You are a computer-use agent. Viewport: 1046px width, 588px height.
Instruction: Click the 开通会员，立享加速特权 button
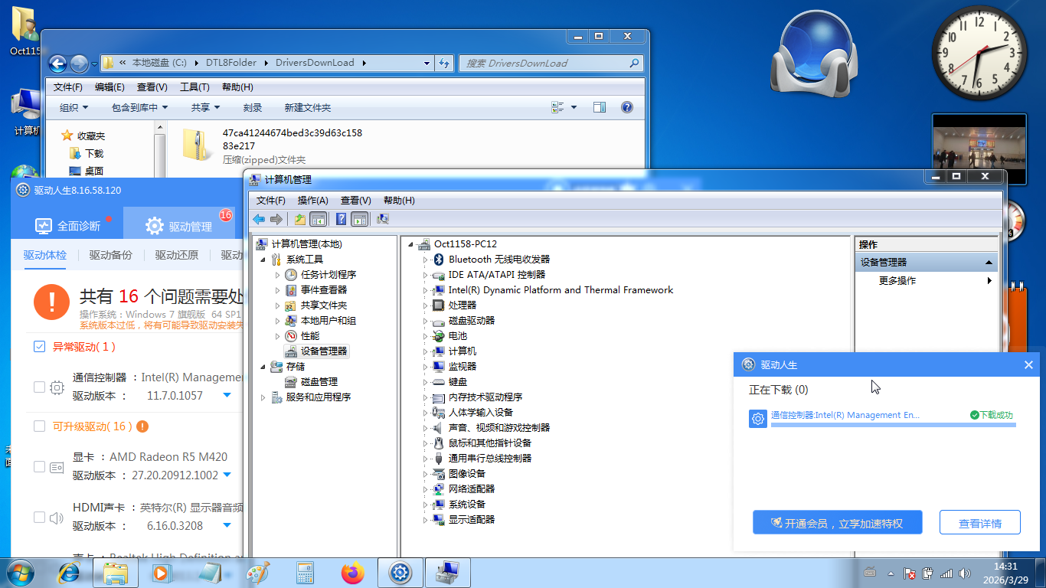pyautogui.click(x=837, y=524)
